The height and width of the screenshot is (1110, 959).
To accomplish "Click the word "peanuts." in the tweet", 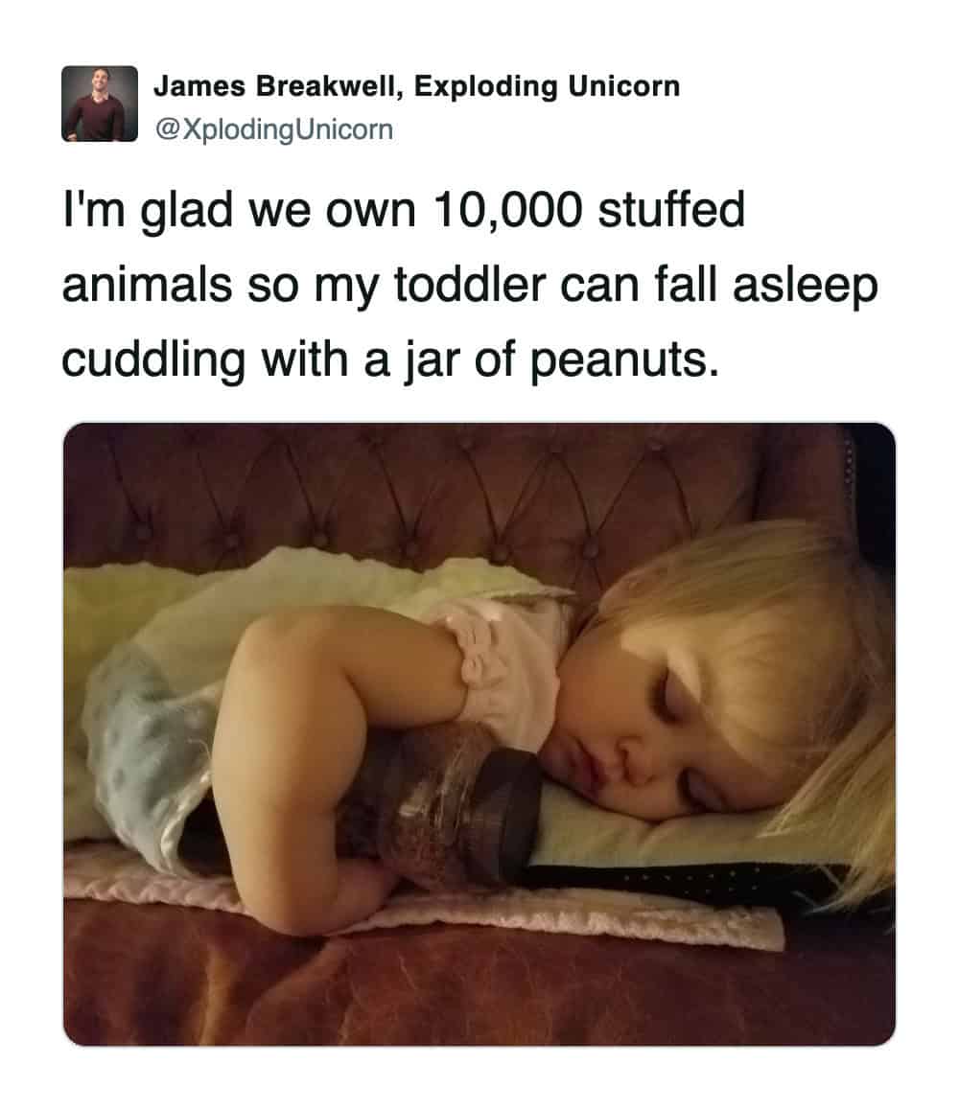I will pyautogui.click(x=624, y=359).
